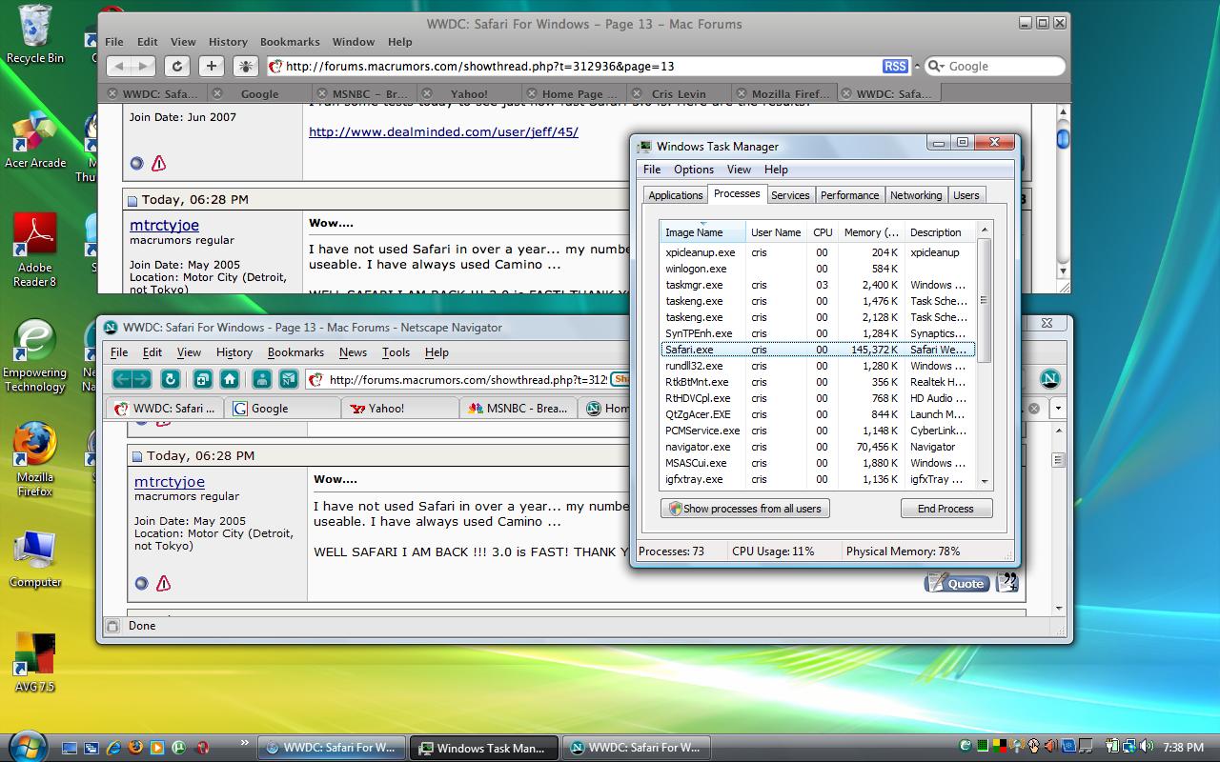Screen dimensions: 1220x762
Task: Switch to the Performance tab in Task Manager
Action: (849, 195)
